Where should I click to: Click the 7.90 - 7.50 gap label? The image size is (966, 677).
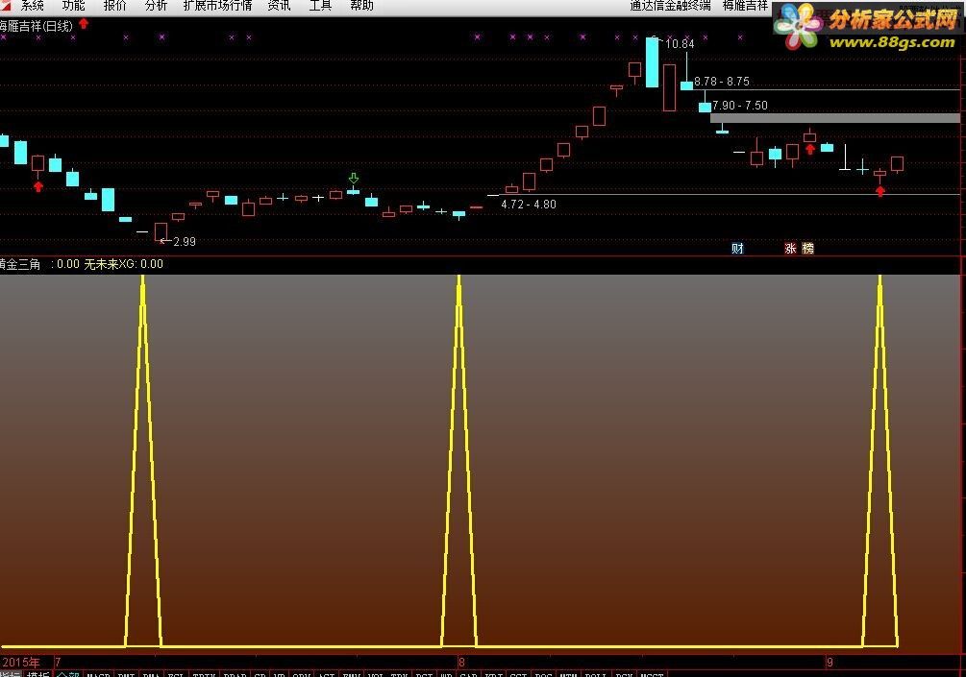[740, 106]
